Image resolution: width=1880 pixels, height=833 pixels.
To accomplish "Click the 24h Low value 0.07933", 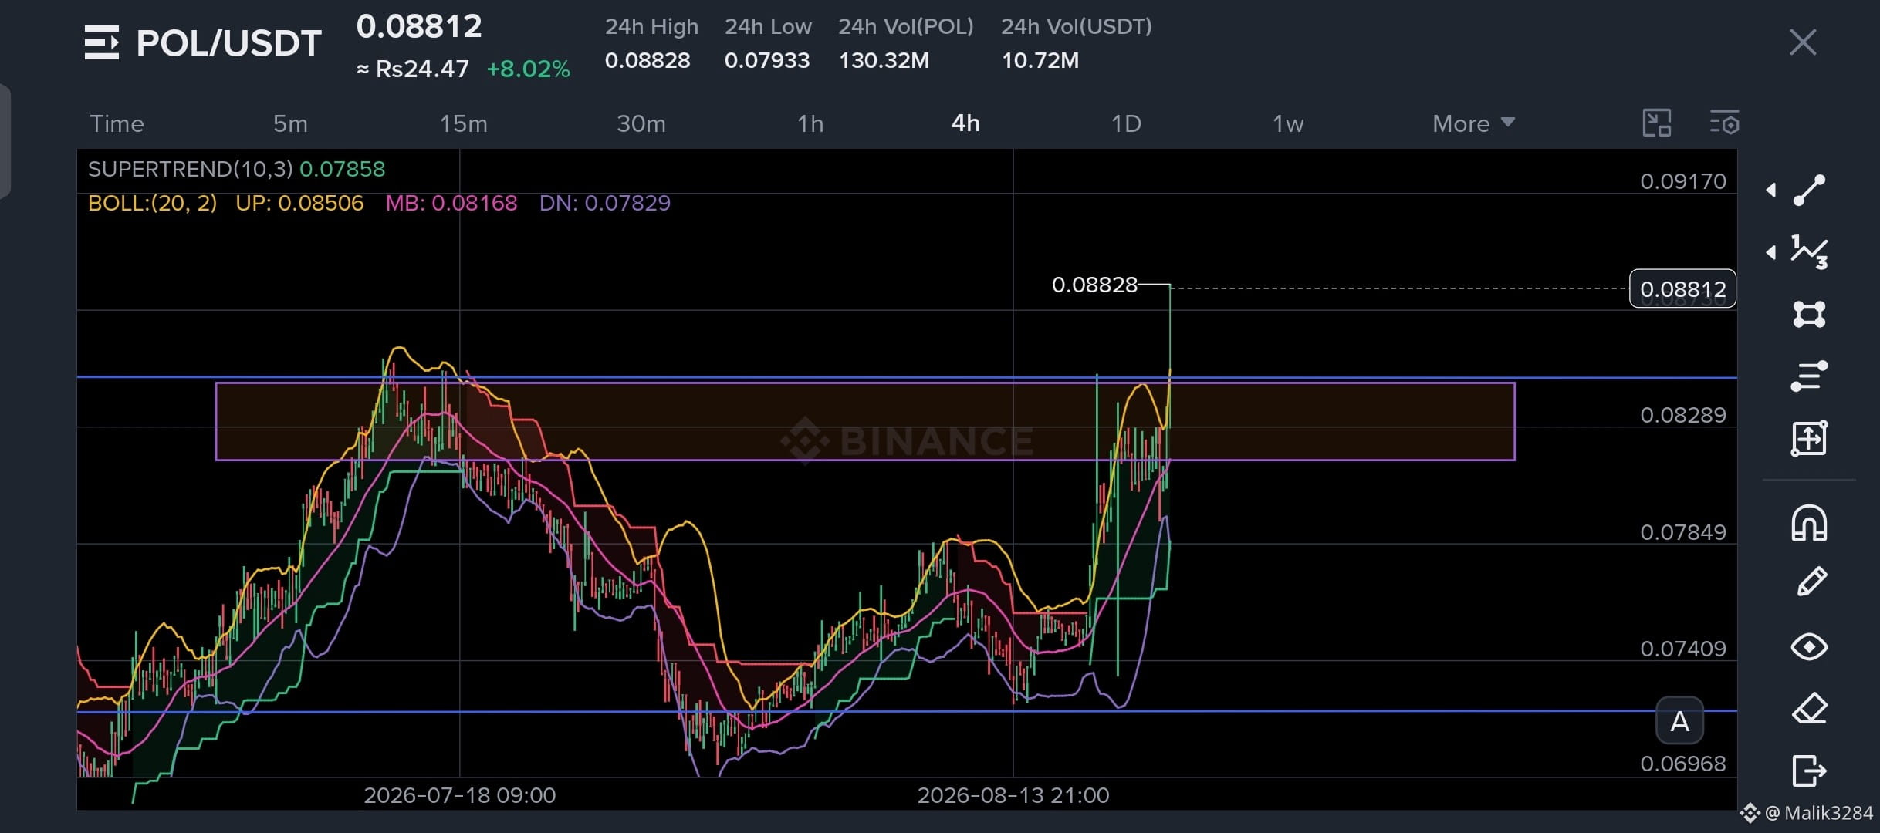I will click(767, 60).
